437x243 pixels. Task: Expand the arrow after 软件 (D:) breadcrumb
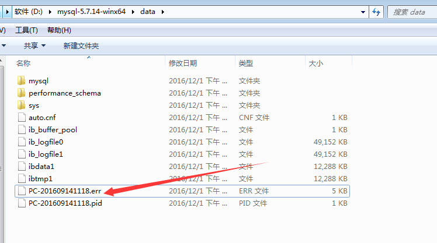50,12
